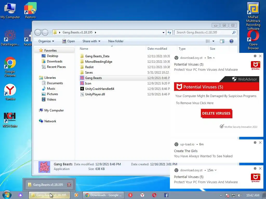Dismiss the up-load.io notification with X
This screenshot has width=266, height=199.
[260, 143]
